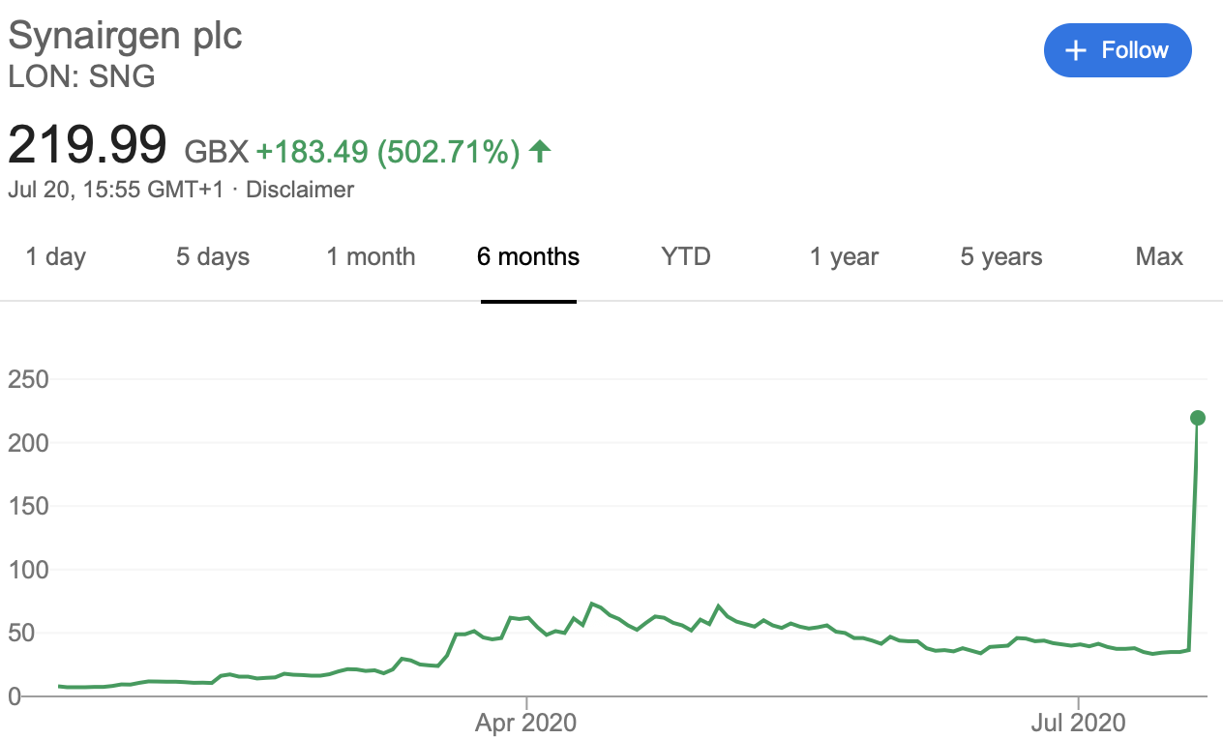Image resolution: width=1223 pixels, height=739 pixels.
Task: Click the Follow button
Action: pyautogui.click(x=1118, y=50)
